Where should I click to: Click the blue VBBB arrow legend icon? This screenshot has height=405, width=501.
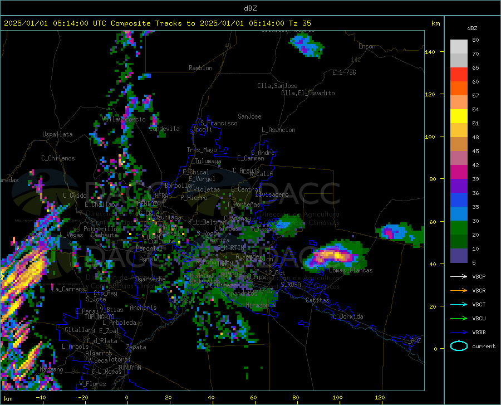[459, 332]
